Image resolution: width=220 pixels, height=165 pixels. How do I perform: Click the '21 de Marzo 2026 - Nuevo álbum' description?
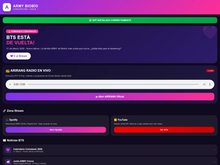tap(64, 48)
